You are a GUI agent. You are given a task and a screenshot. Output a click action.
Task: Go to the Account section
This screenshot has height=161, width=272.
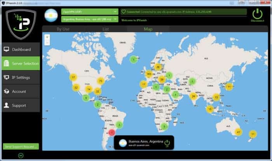tap(21, 91)
